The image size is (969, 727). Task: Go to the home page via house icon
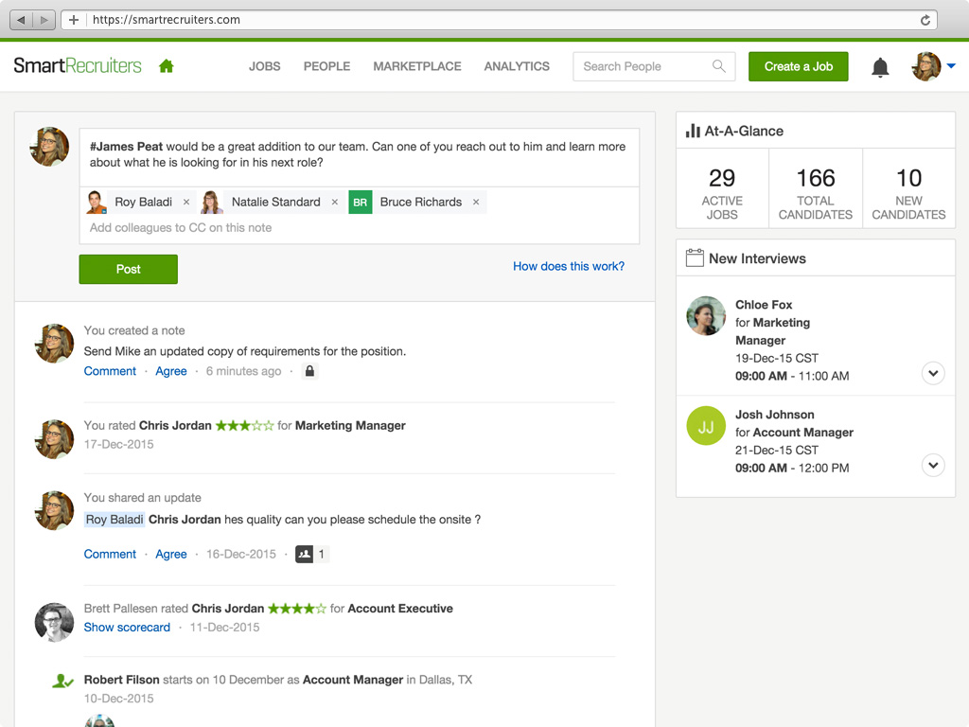[x=167, y=66]
